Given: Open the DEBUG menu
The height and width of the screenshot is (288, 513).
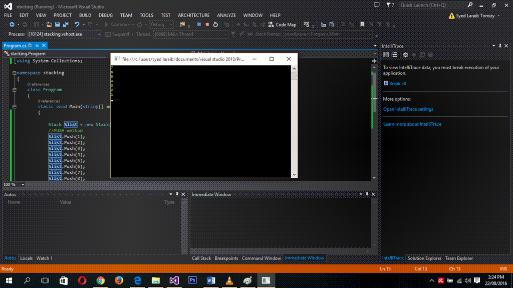Looking at the screenshot, I should click(105, 15).
